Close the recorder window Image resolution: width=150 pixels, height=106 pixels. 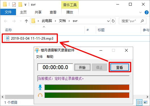tap(126, 50)
